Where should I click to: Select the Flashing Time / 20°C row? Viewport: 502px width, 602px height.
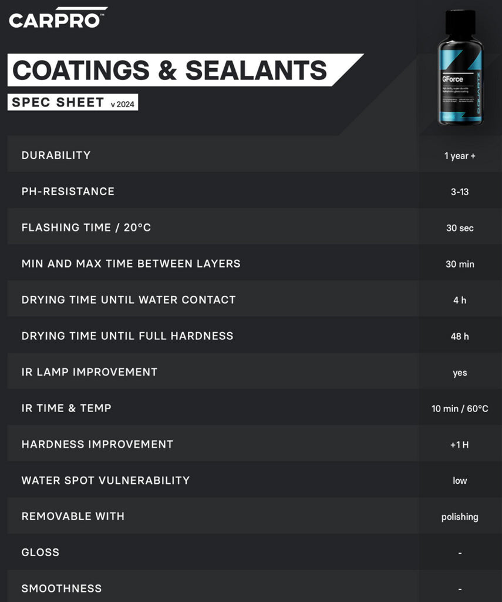(x=86, y=228)
